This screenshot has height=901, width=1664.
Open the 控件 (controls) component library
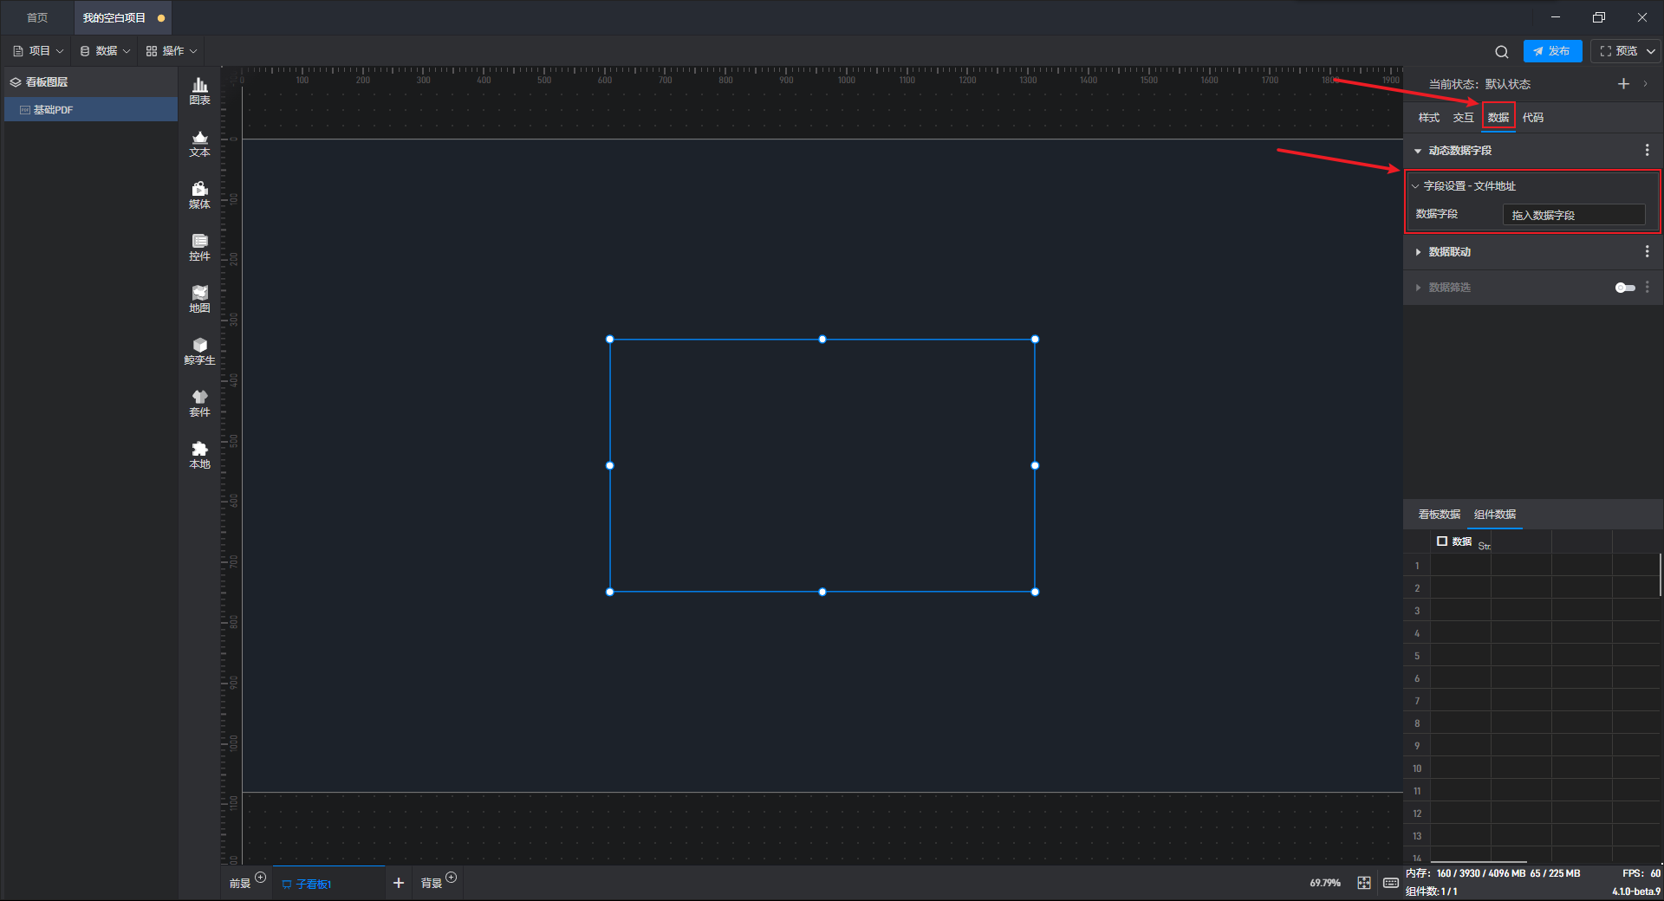pos(199,247)
